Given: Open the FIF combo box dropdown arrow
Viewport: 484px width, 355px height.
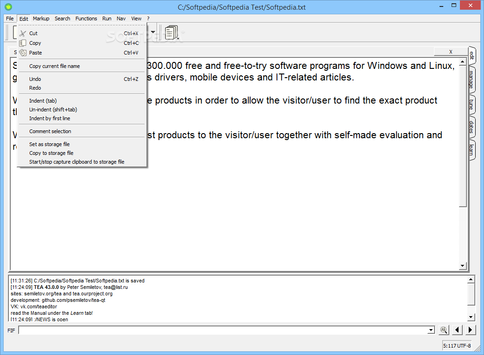Looking at the screenshot, I should 431,330.
